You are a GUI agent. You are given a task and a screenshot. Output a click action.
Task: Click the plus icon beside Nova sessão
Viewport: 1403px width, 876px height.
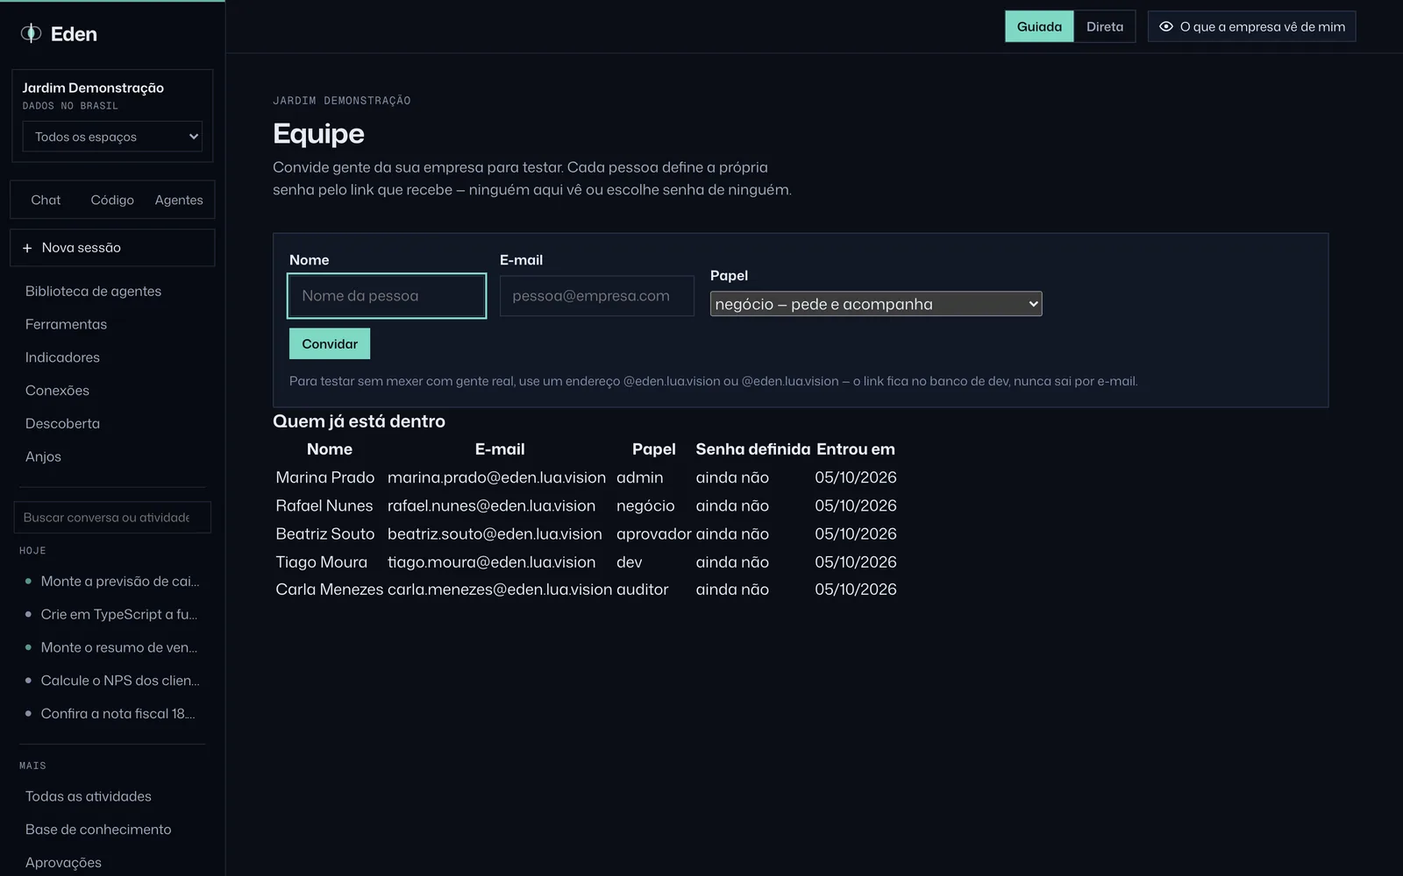click(27, 248)
